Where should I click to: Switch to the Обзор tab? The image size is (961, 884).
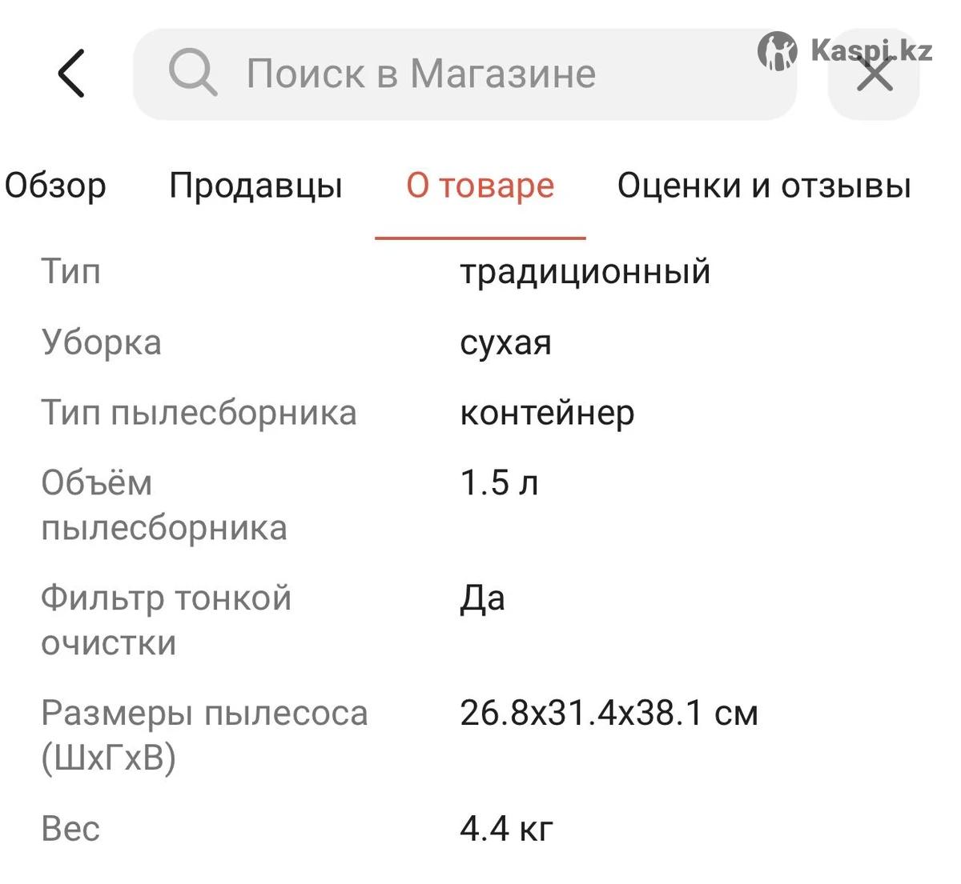coord(55,186)
